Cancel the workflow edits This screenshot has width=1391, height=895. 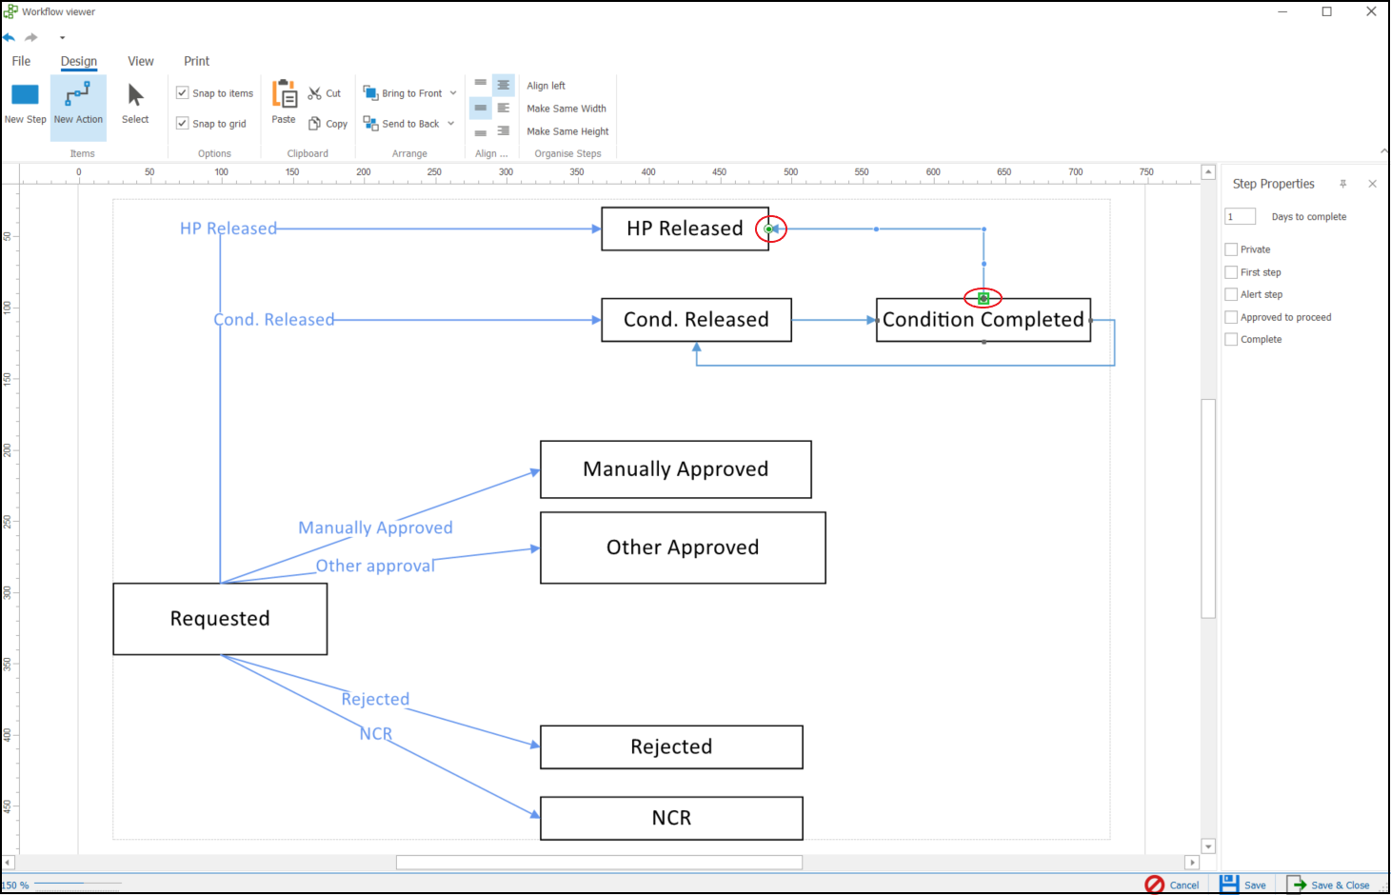click(1172, 885)
